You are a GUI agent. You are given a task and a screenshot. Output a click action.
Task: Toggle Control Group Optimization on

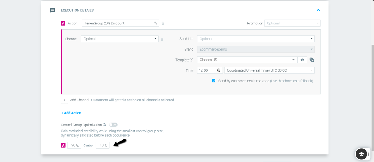(113, 125)
